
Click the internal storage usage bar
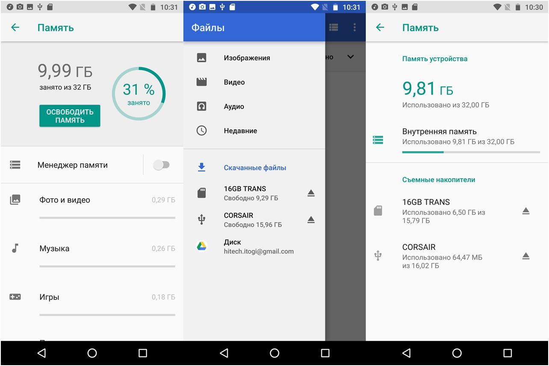(x=470, y=152)
